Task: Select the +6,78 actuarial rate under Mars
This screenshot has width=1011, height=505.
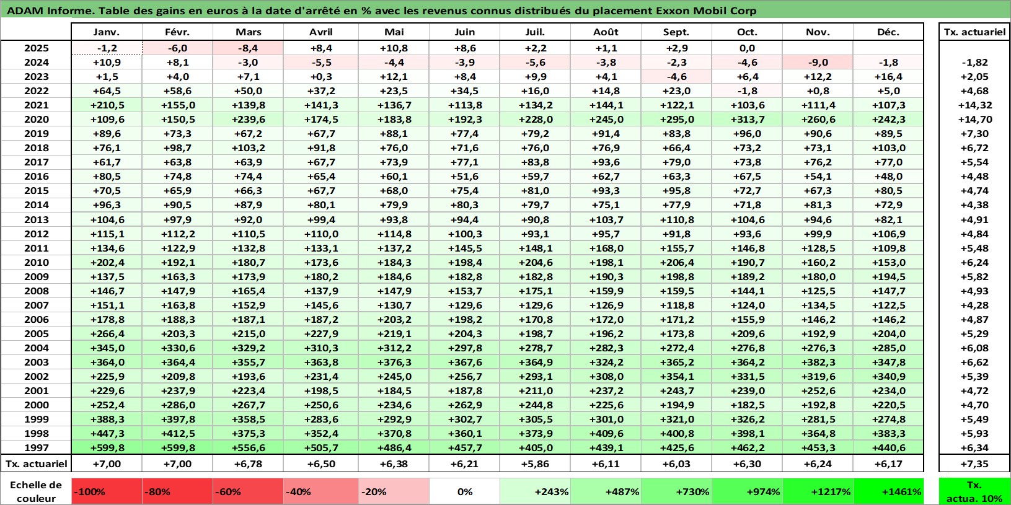Action: pos(248,463)
